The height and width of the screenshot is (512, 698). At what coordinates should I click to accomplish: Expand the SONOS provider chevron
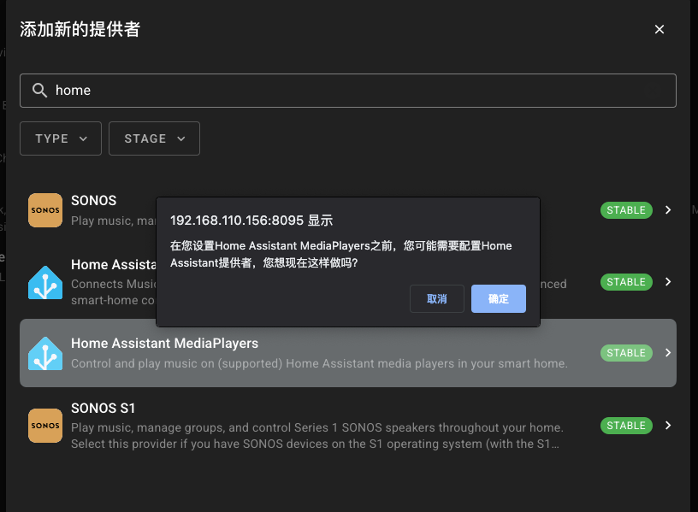tap(668, 210)
